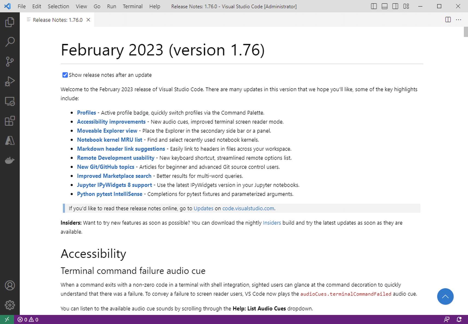Toggle the Panel layout button

pos(384,6)
